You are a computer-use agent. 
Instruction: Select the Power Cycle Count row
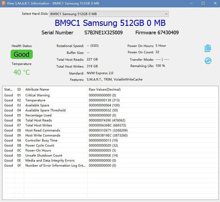(x=111, y=146)
